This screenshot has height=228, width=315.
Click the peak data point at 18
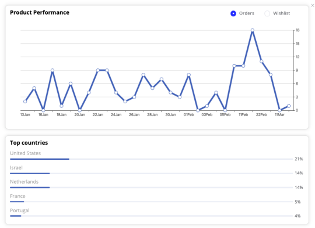253,30
